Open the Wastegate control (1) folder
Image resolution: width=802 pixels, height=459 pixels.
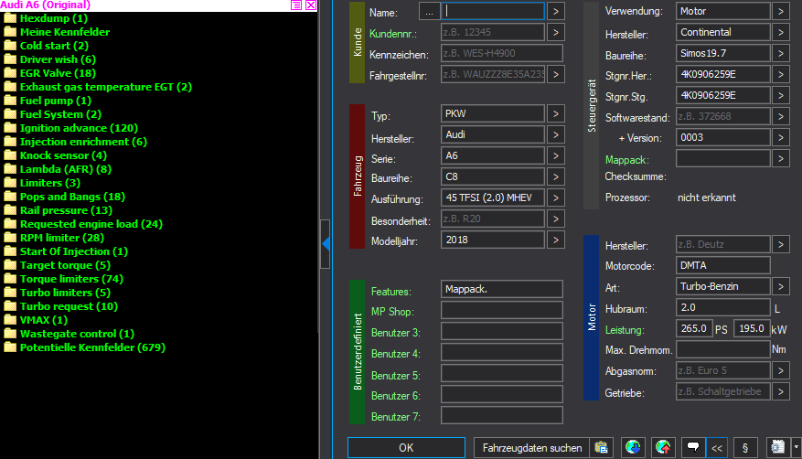point(69,334)
